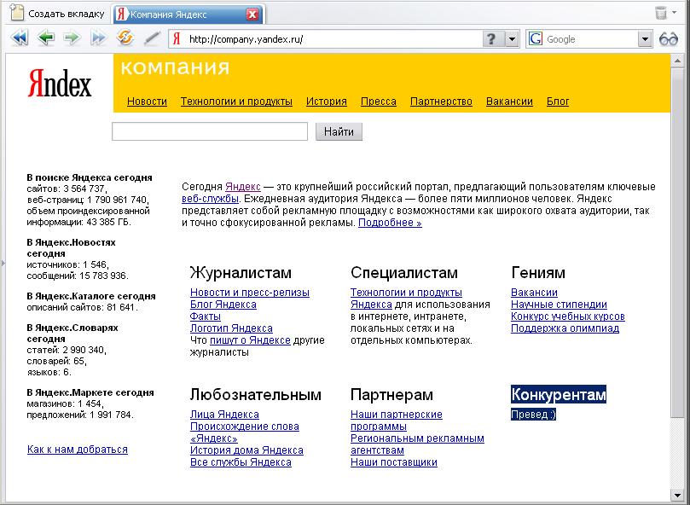Open the Как к нам добраться link
The width and height of the screenshot is (690, 505).
click(78, 450)
